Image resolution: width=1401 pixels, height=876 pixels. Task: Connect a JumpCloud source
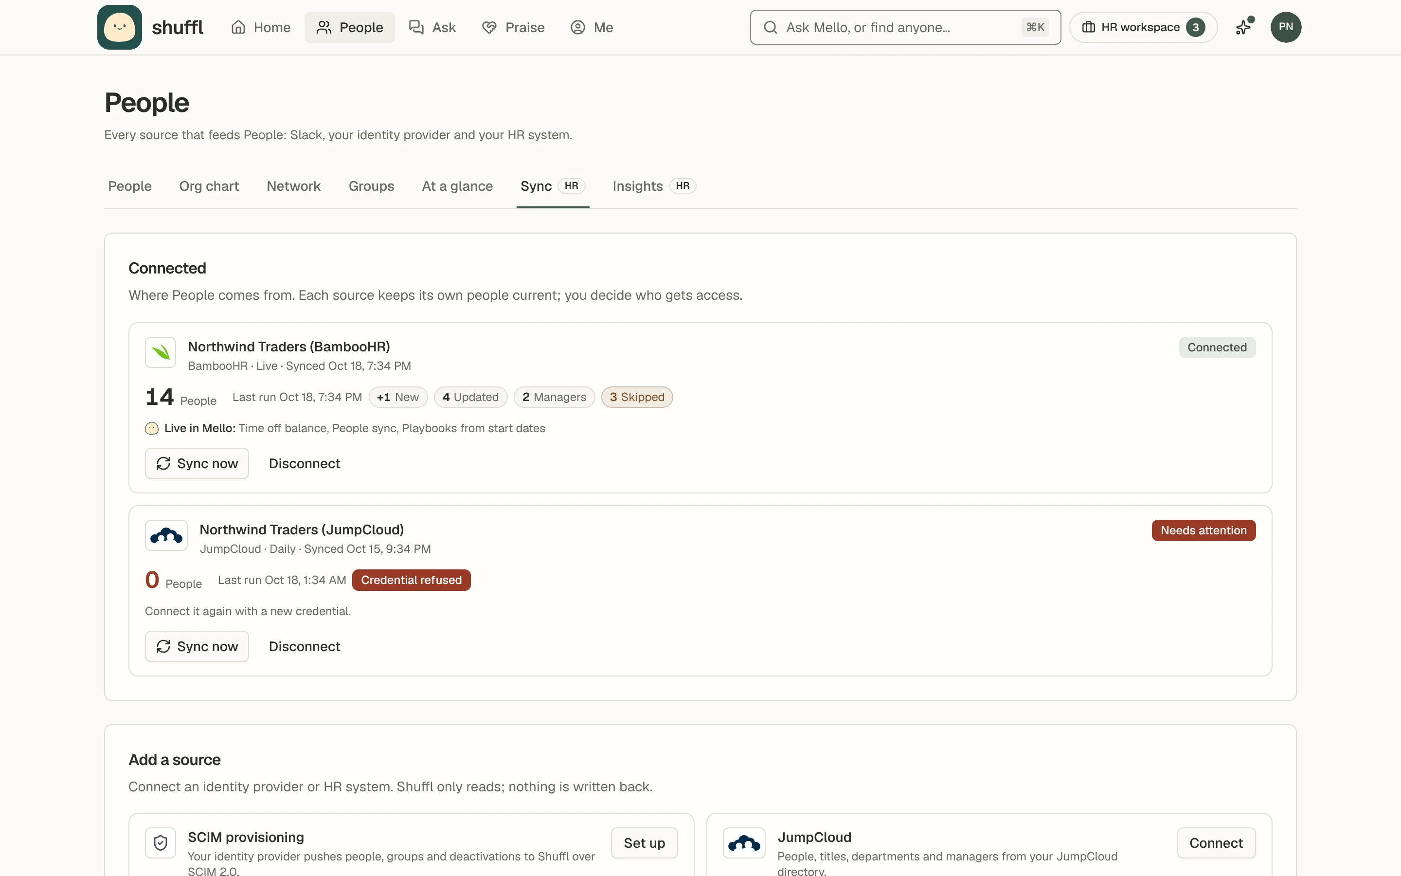[1216, 843]
